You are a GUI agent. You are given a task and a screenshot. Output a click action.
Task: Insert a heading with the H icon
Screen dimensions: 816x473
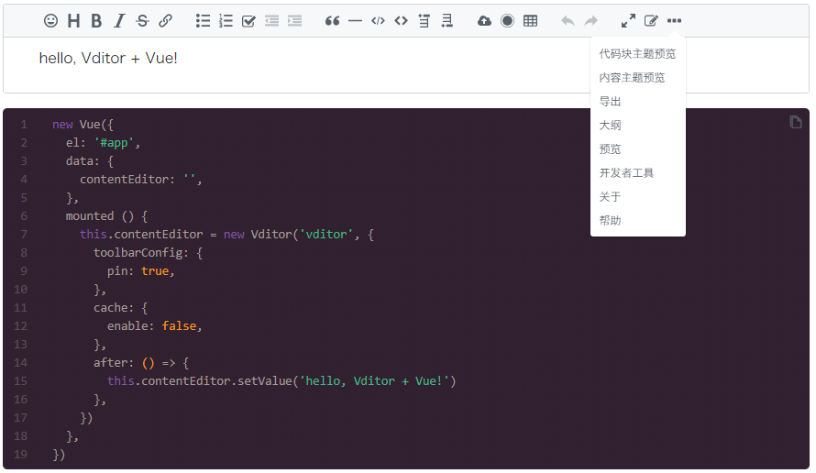pyautogui.click(x=74, y=21)
